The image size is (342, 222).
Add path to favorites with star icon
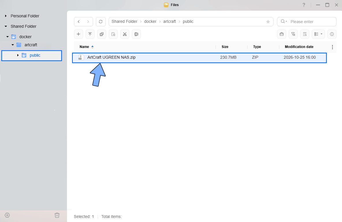pos(268,22)
